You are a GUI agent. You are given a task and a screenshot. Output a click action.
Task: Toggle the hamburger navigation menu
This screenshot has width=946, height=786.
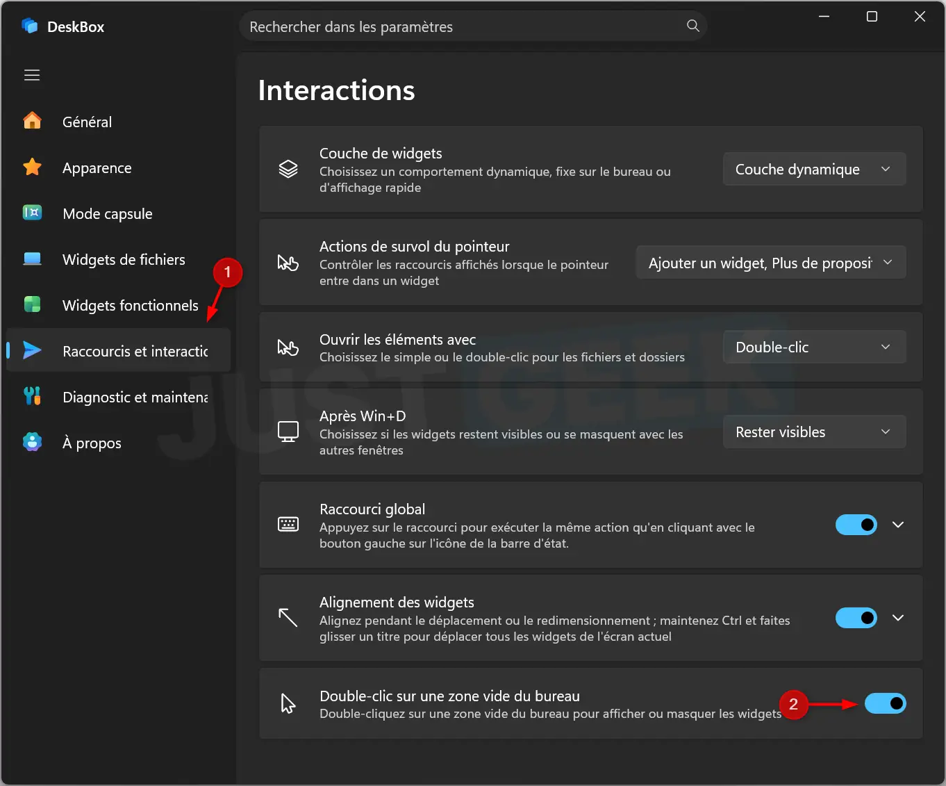(32, 75)
